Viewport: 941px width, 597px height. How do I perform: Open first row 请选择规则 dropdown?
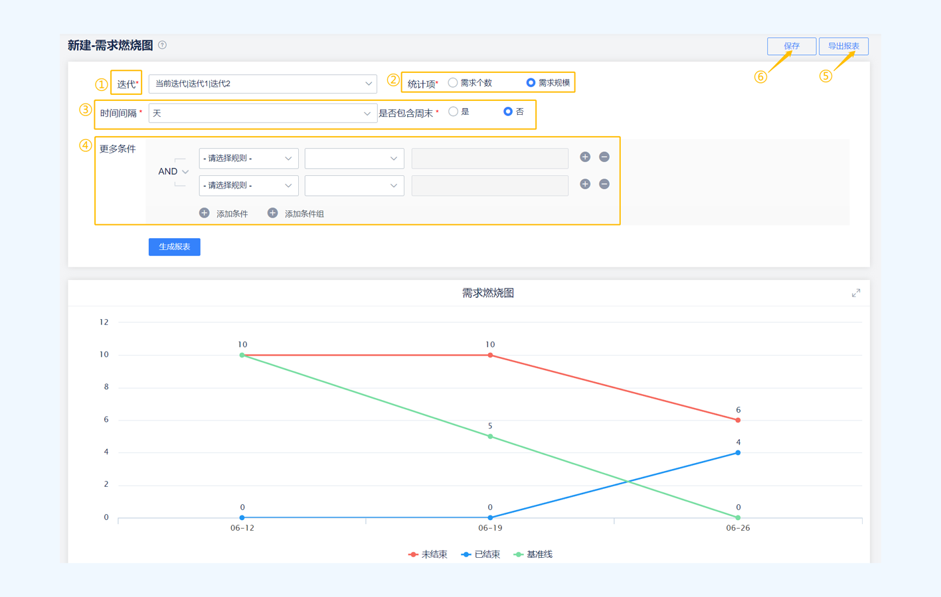(248, 159)
